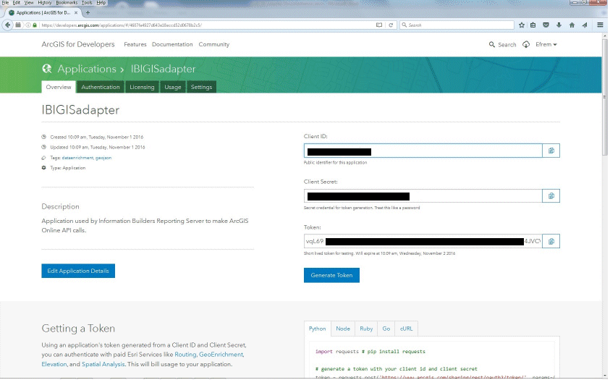This screenshot has width=610, height=380.
Task: Switch to the Licensing tab
Action: coord(142,87)
